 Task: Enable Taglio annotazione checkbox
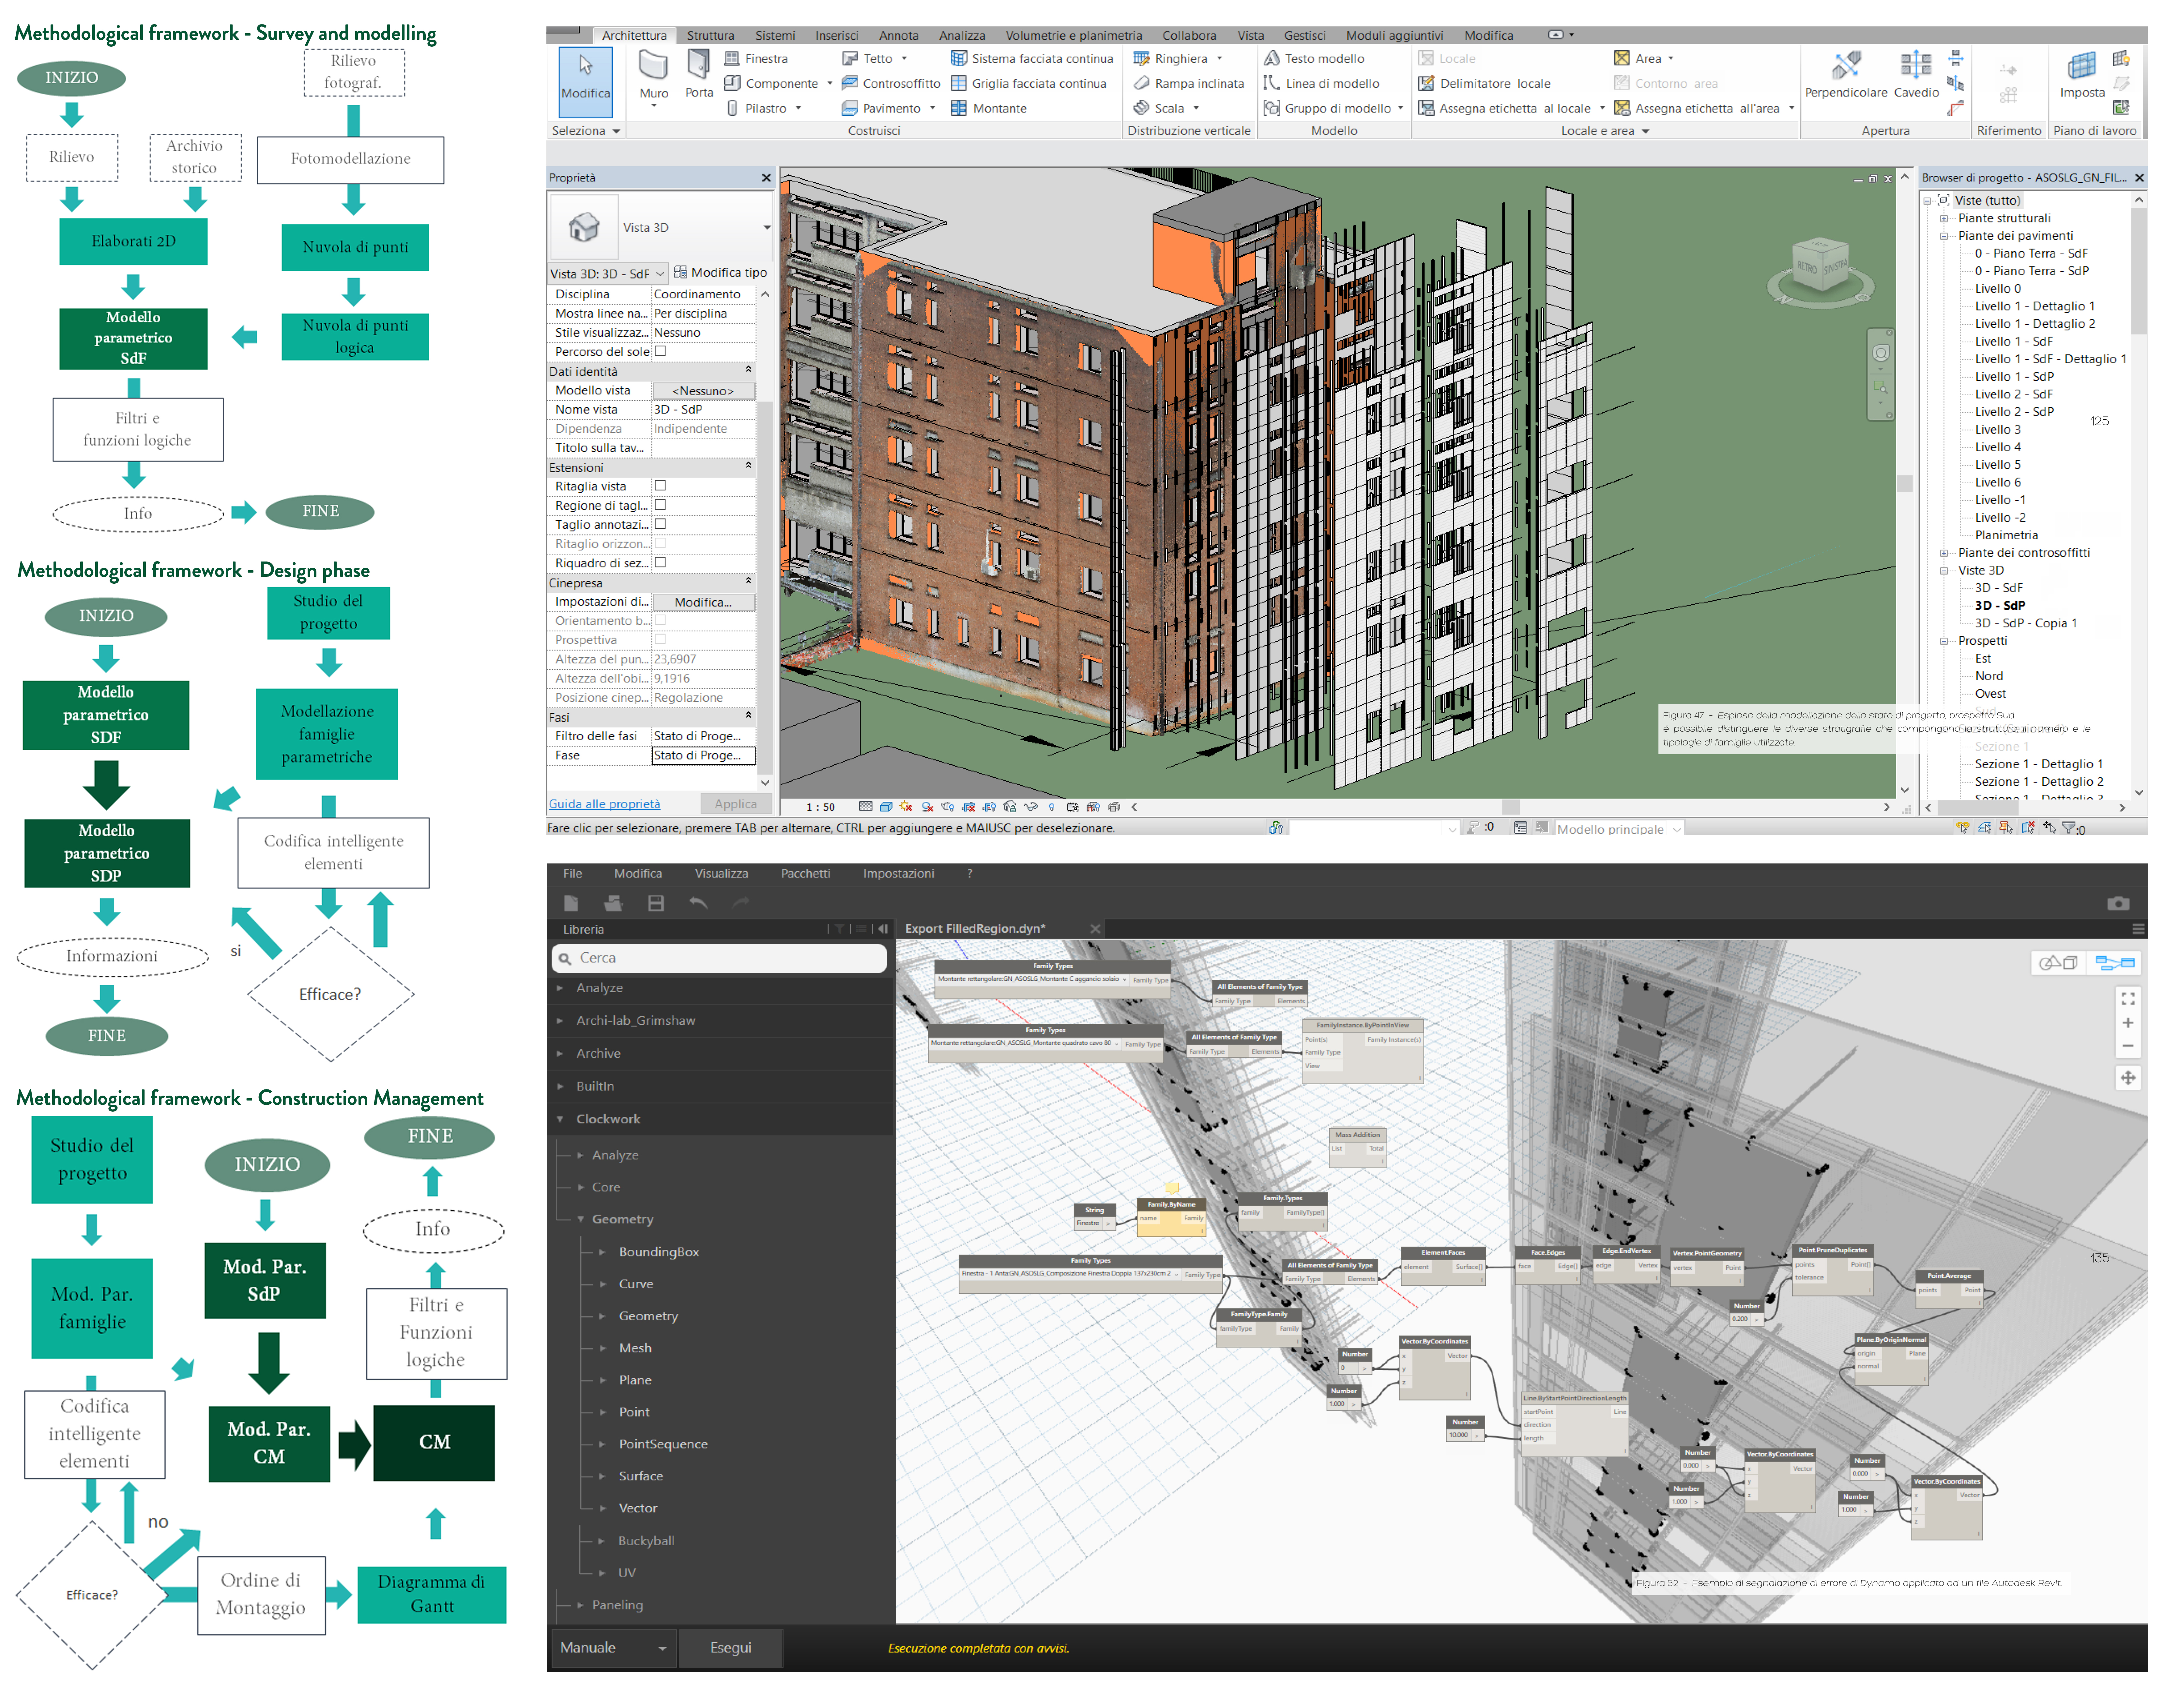click(660, 524)
